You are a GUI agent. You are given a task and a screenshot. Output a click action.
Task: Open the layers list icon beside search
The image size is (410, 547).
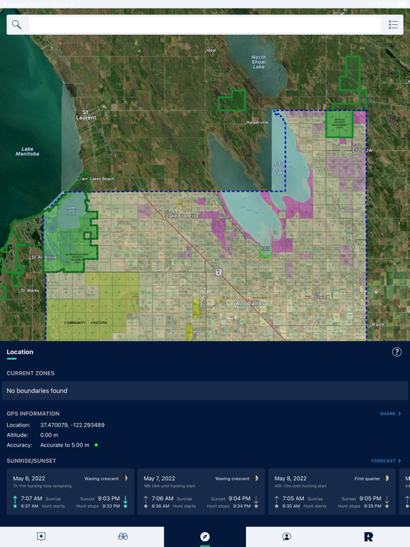click(393, 24)
